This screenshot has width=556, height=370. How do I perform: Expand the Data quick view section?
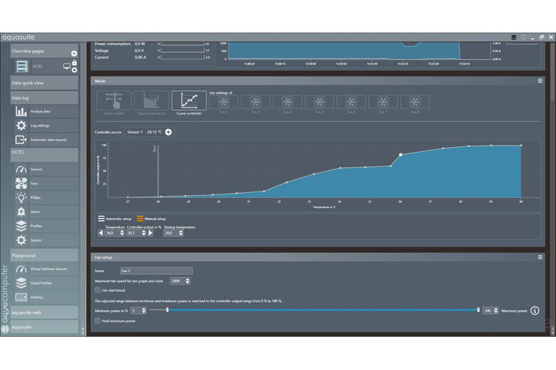(44, 83)
